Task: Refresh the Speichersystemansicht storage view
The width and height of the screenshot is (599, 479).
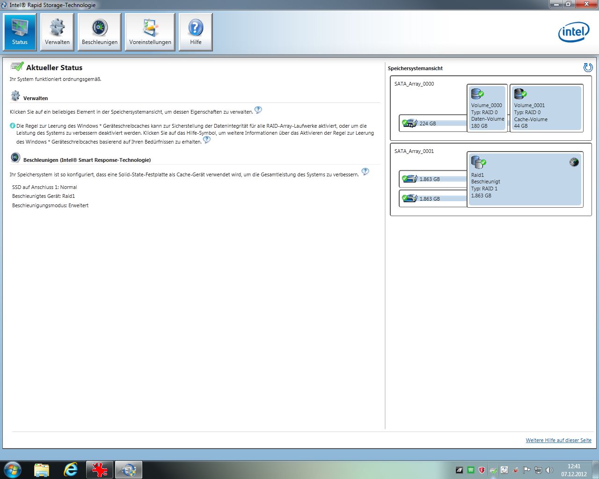Action: (588, 67)
